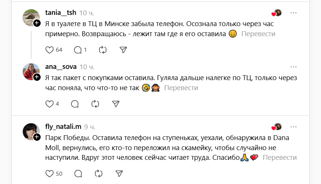Image resolution: width=321 pixels, height=184 pixels.
Task: Repost ana__sova's shopping bag reply
Action: [95, 104]
